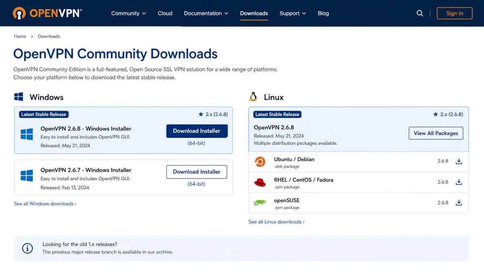Click the Ubuntu logo icon
The width and height of the screenshot is (484, 272).
[260, 162]
